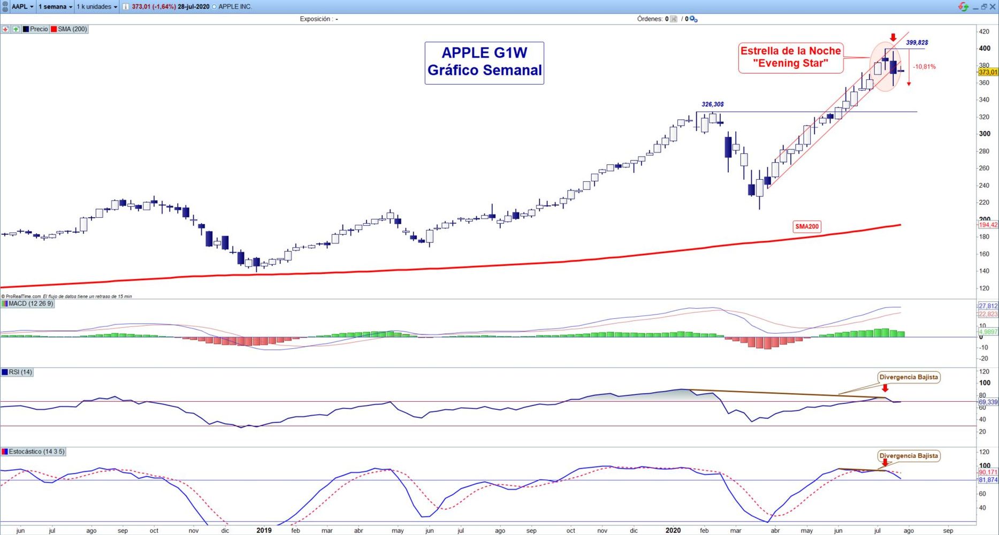Click the -10,81% drop annotation

[x=925, y=67]
